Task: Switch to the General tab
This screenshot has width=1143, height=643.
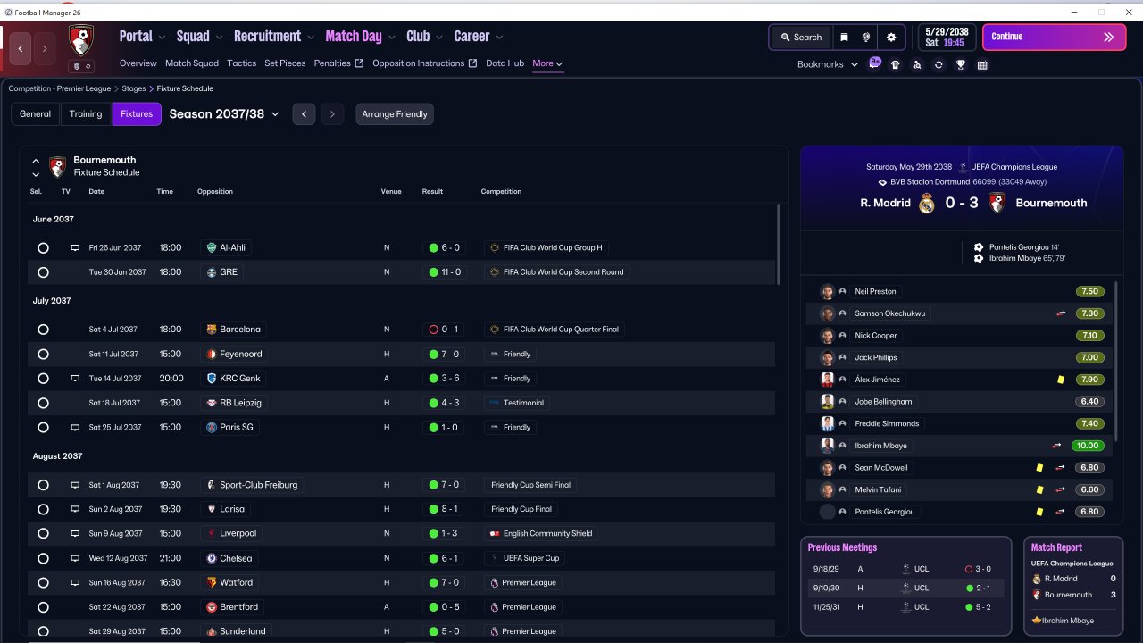Action: (x=36, y=114)
